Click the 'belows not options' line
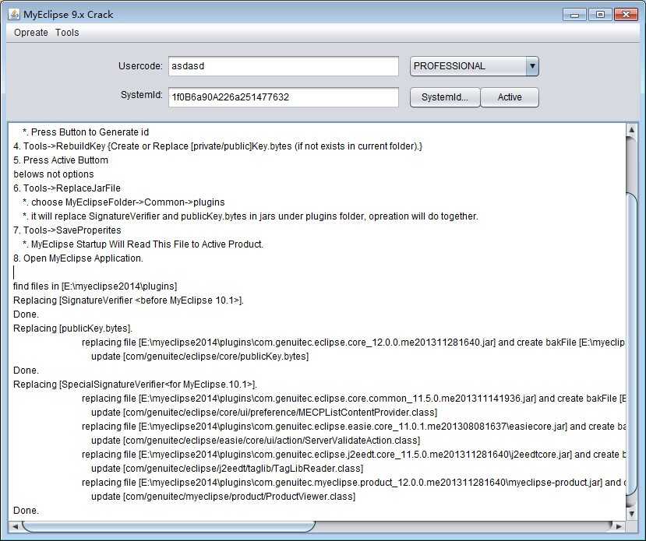This screenshot has height=541, width=646. coord(54,174)
